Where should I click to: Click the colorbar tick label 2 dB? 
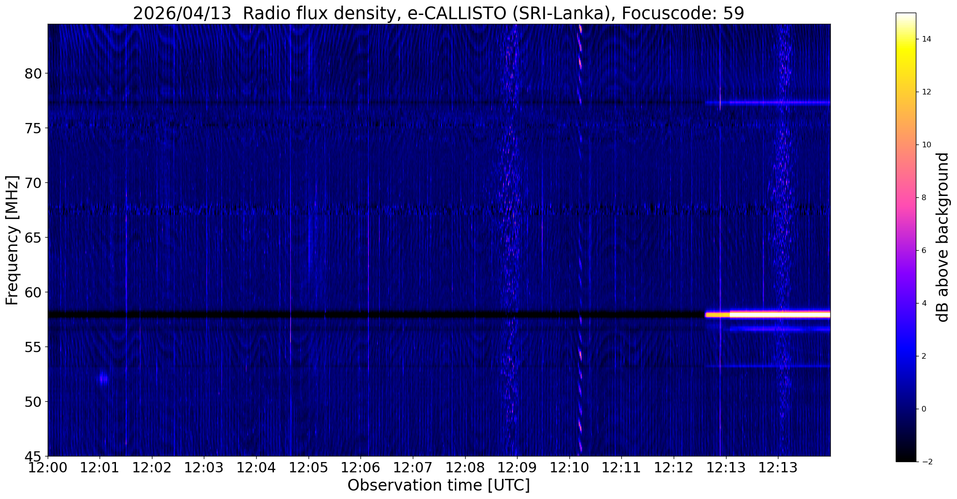pos(924,356)
